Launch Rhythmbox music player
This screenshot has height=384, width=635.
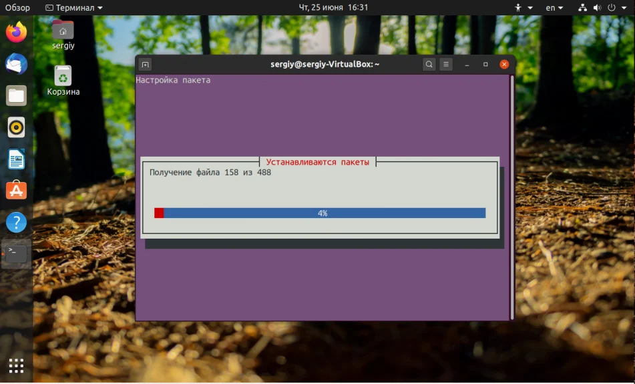(16, 127)
